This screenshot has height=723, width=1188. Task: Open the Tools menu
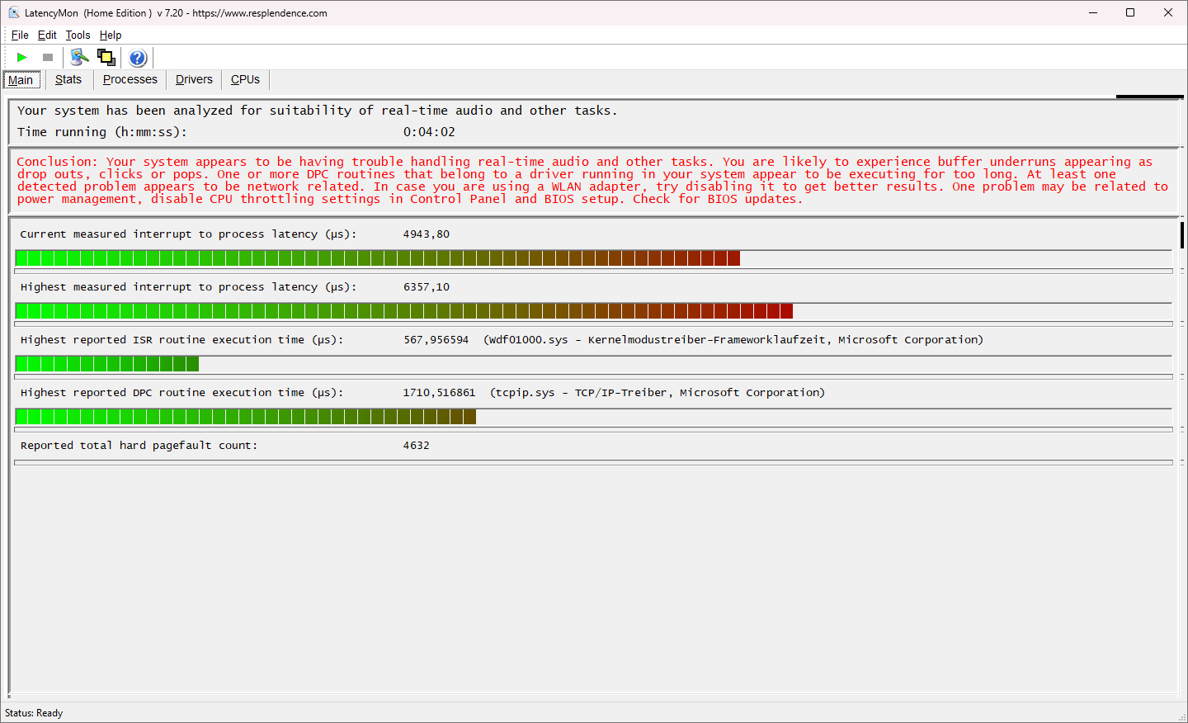click(78, 35)
